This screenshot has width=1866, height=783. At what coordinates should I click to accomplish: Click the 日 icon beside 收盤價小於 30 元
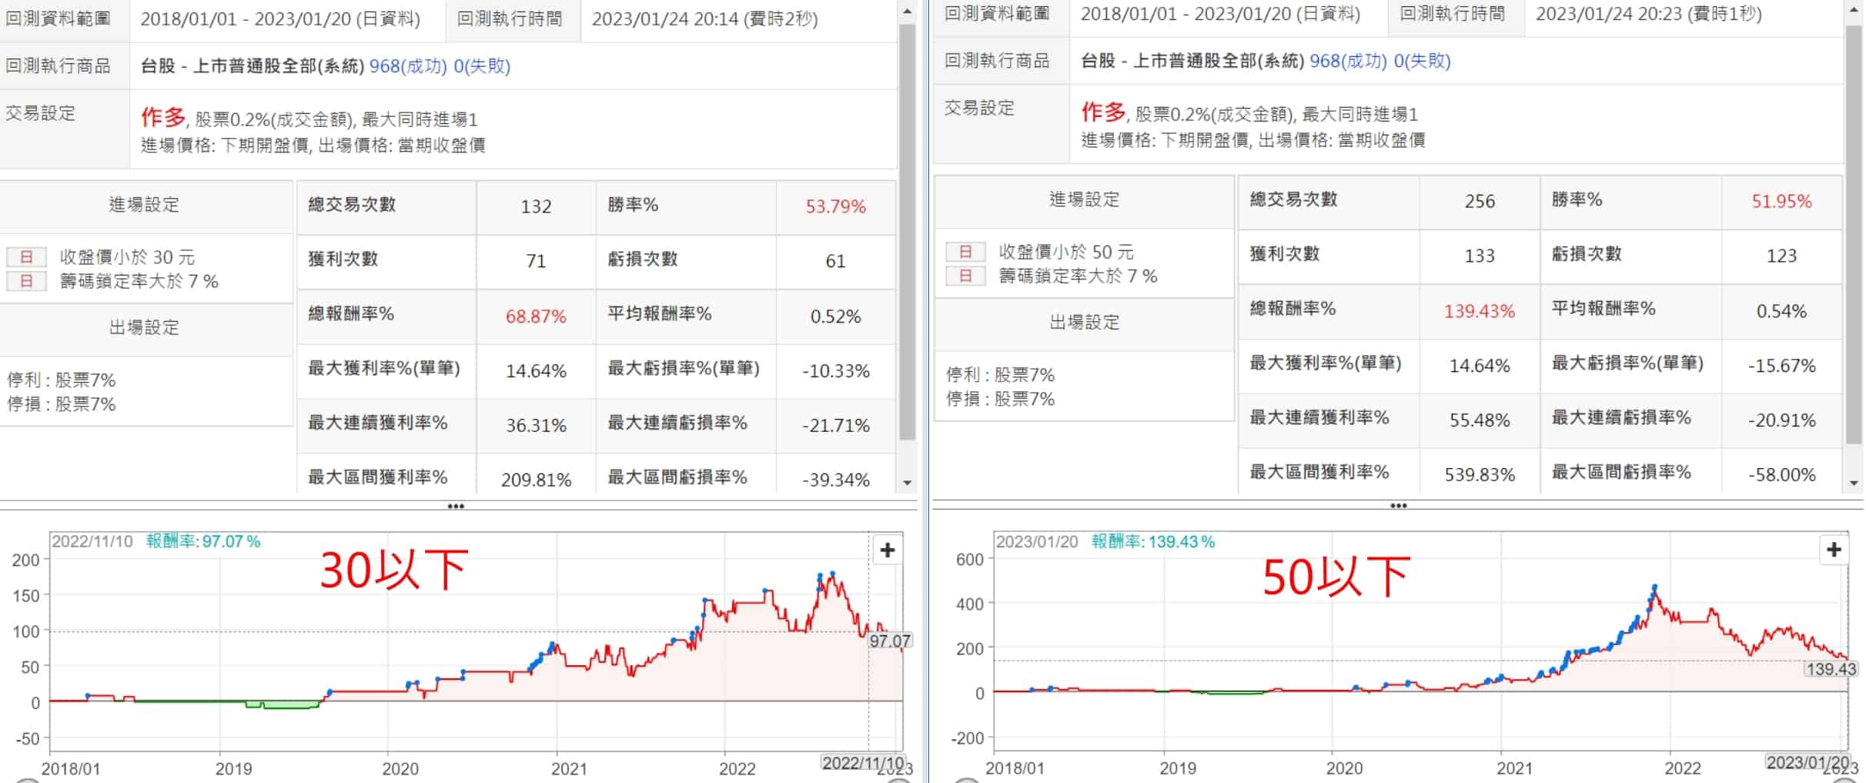[26, 257]
